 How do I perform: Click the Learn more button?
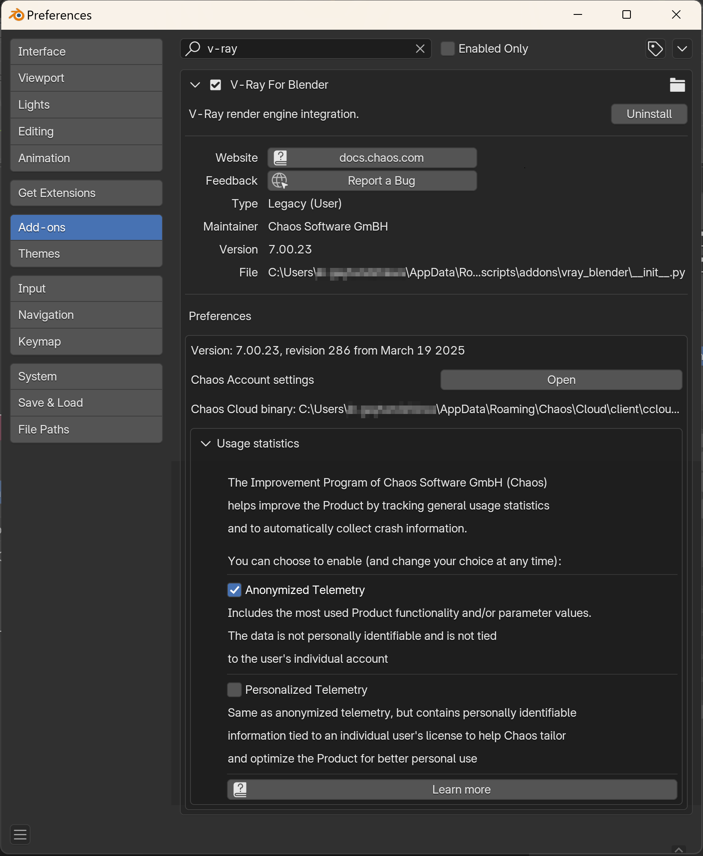tap(452, 790)
